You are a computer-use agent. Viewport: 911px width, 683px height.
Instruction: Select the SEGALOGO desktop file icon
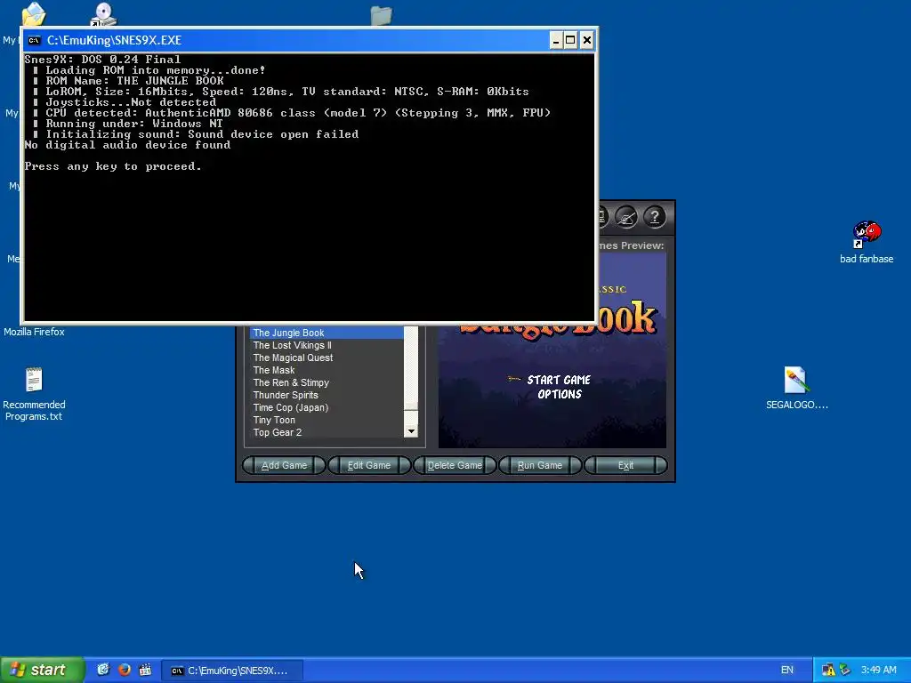tap(796, 381)
